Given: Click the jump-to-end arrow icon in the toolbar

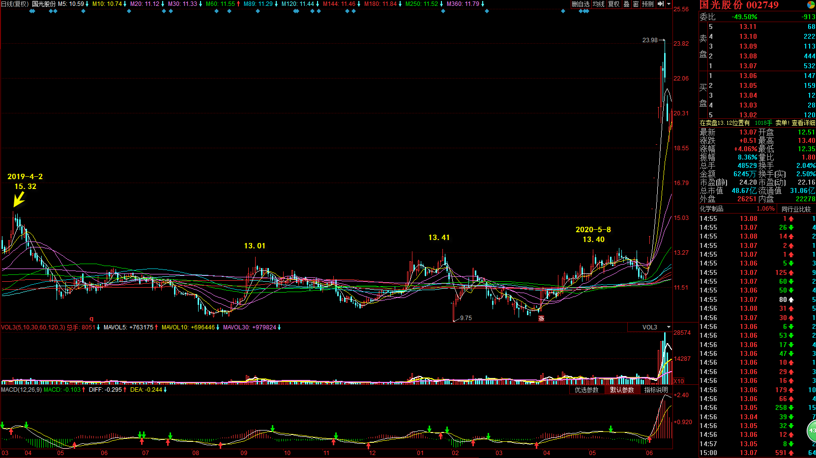Looking at the screenshot, I should (x=661, y=4).
